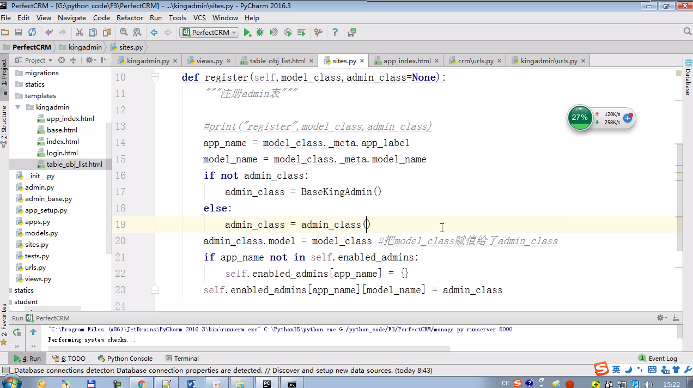Viewport: 693px width, 388px height.
Task: Click the Help question mark icon
Action: pyautogui.click(x=335, y=33)
